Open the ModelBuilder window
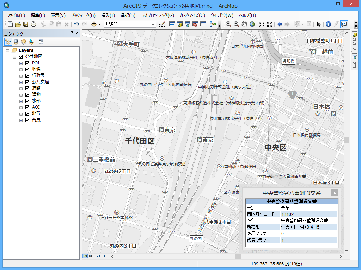The width and height of the screenshot is (361, 270). coord(213,24)
